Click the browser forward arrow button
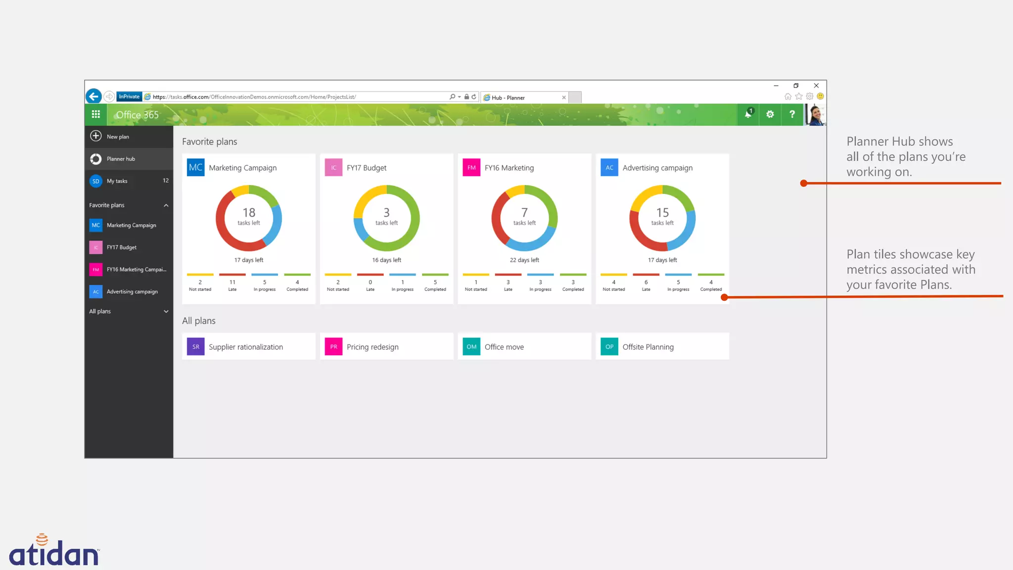1013x570 pixels. (109, 96)
